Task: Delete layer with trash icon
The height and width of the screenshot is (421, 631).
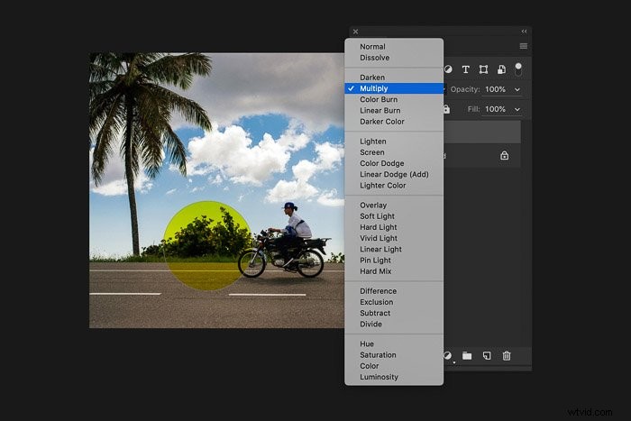Action: 507,356
